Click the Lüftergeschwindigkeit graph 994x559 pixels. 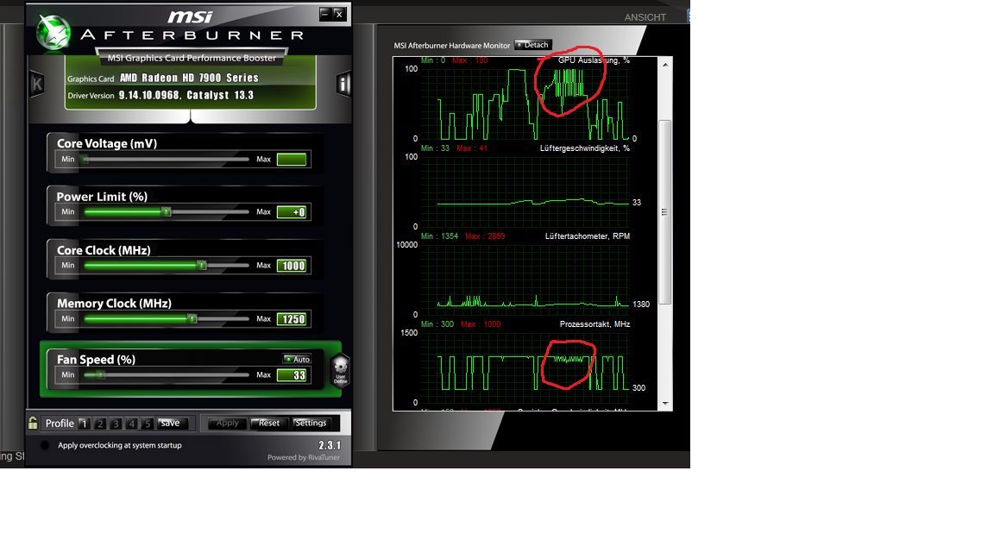(525, 192)
